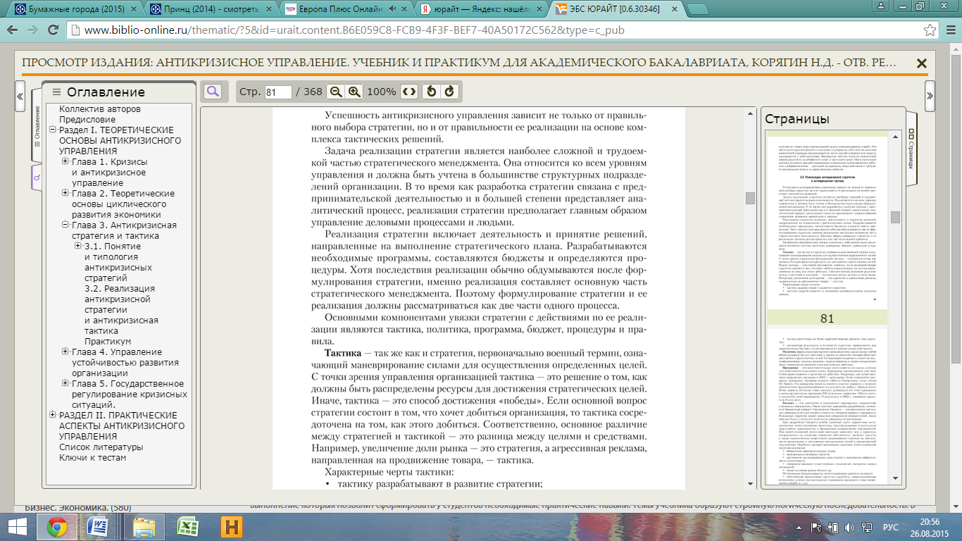Click Бизнес. Экономика. (580) category link
The width and height of the screenshot is (962, 541).
pos(77,508)
